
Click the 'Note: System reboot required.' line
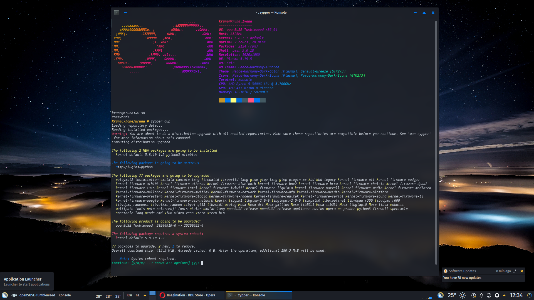[148, 259]
